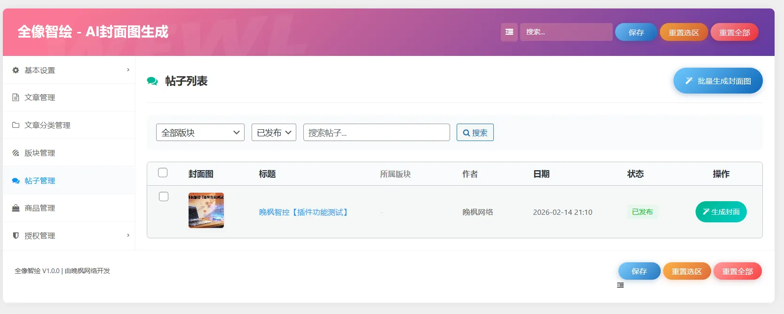Click the 批量生成封面图 button
Viewport: 784px width, 314px height.
(718, 81)
